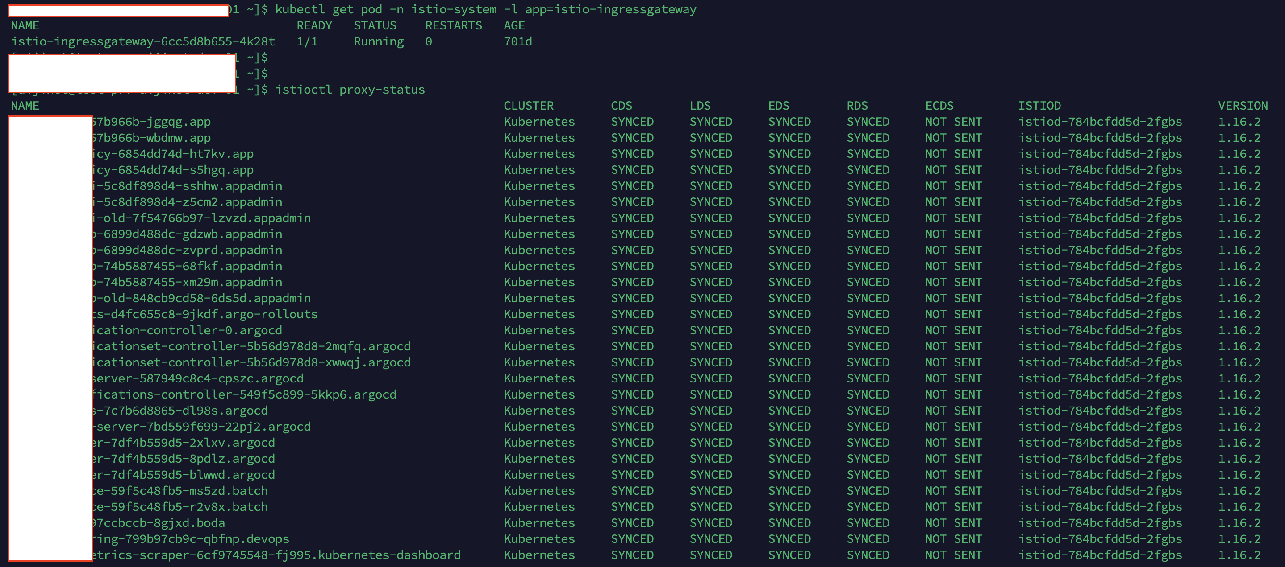The width and height of the screenshot is (1285, 567).
Task: Click the icy-6854dd74d-ht7kv.app row name
Action: [x=174, y=154]
